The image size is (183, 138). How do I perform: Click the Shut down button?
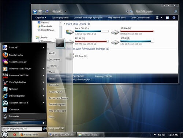click(x=54, y=129)
